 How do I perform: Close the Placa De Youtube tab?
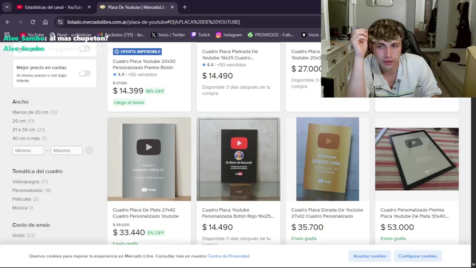(x=172, y=7)
